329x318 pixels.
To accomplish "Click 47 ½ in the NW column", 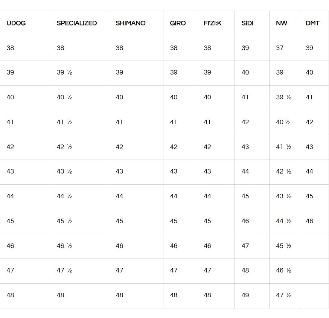I will click(283, 295).
